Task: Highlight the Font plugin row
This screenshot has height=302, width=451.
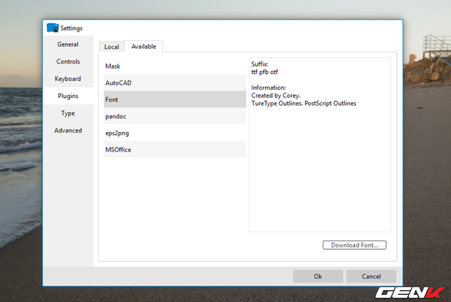Action: tap(175, 99)
